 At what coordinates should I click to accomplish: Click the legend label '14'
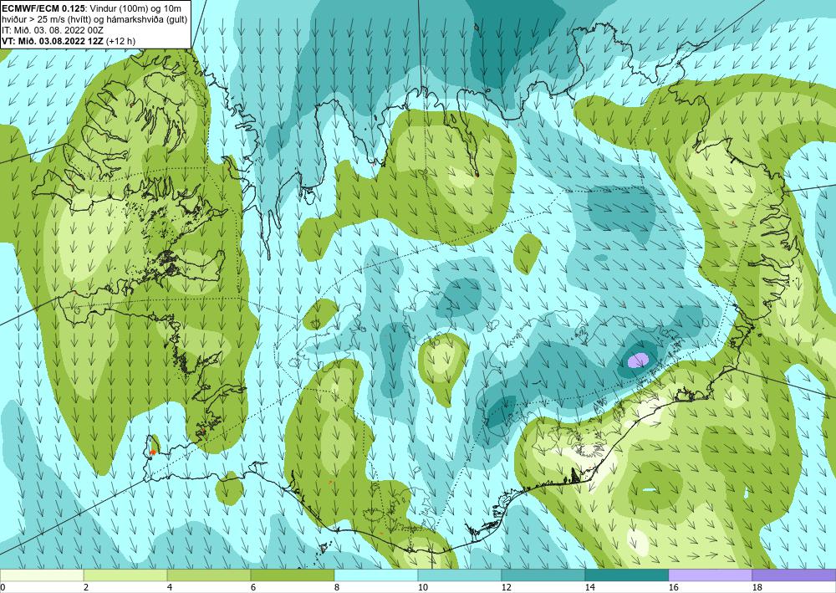[589, 588]
